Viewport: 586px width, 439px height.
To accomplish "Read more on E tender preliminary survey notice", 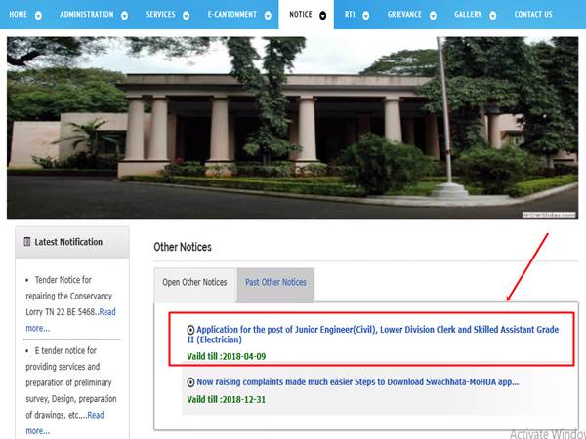I will pyautogui.click(x=64, y=422).
